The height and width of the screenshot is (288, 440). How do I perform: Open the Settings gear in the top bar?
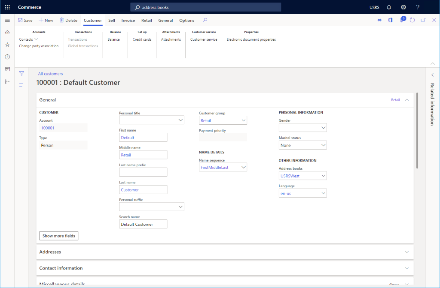tap(403, 7)
